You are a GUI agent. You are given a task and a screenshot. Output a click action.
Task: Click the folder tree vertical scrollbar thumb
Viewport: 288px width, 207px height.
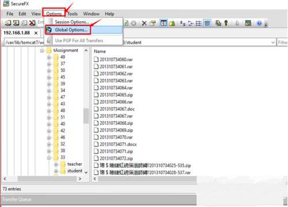(86, 116)
